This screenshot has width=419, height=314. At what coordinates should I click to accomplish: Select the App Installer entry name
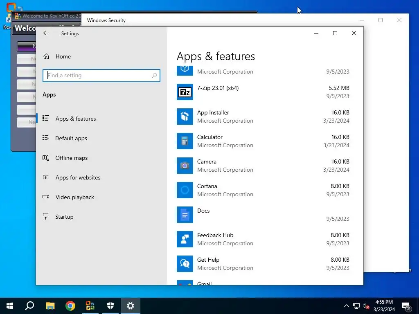213,112
